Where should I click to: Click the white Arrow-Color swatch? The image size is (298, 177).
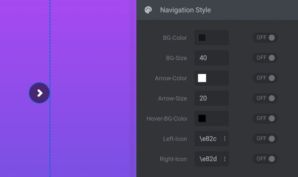coord(202,78)
